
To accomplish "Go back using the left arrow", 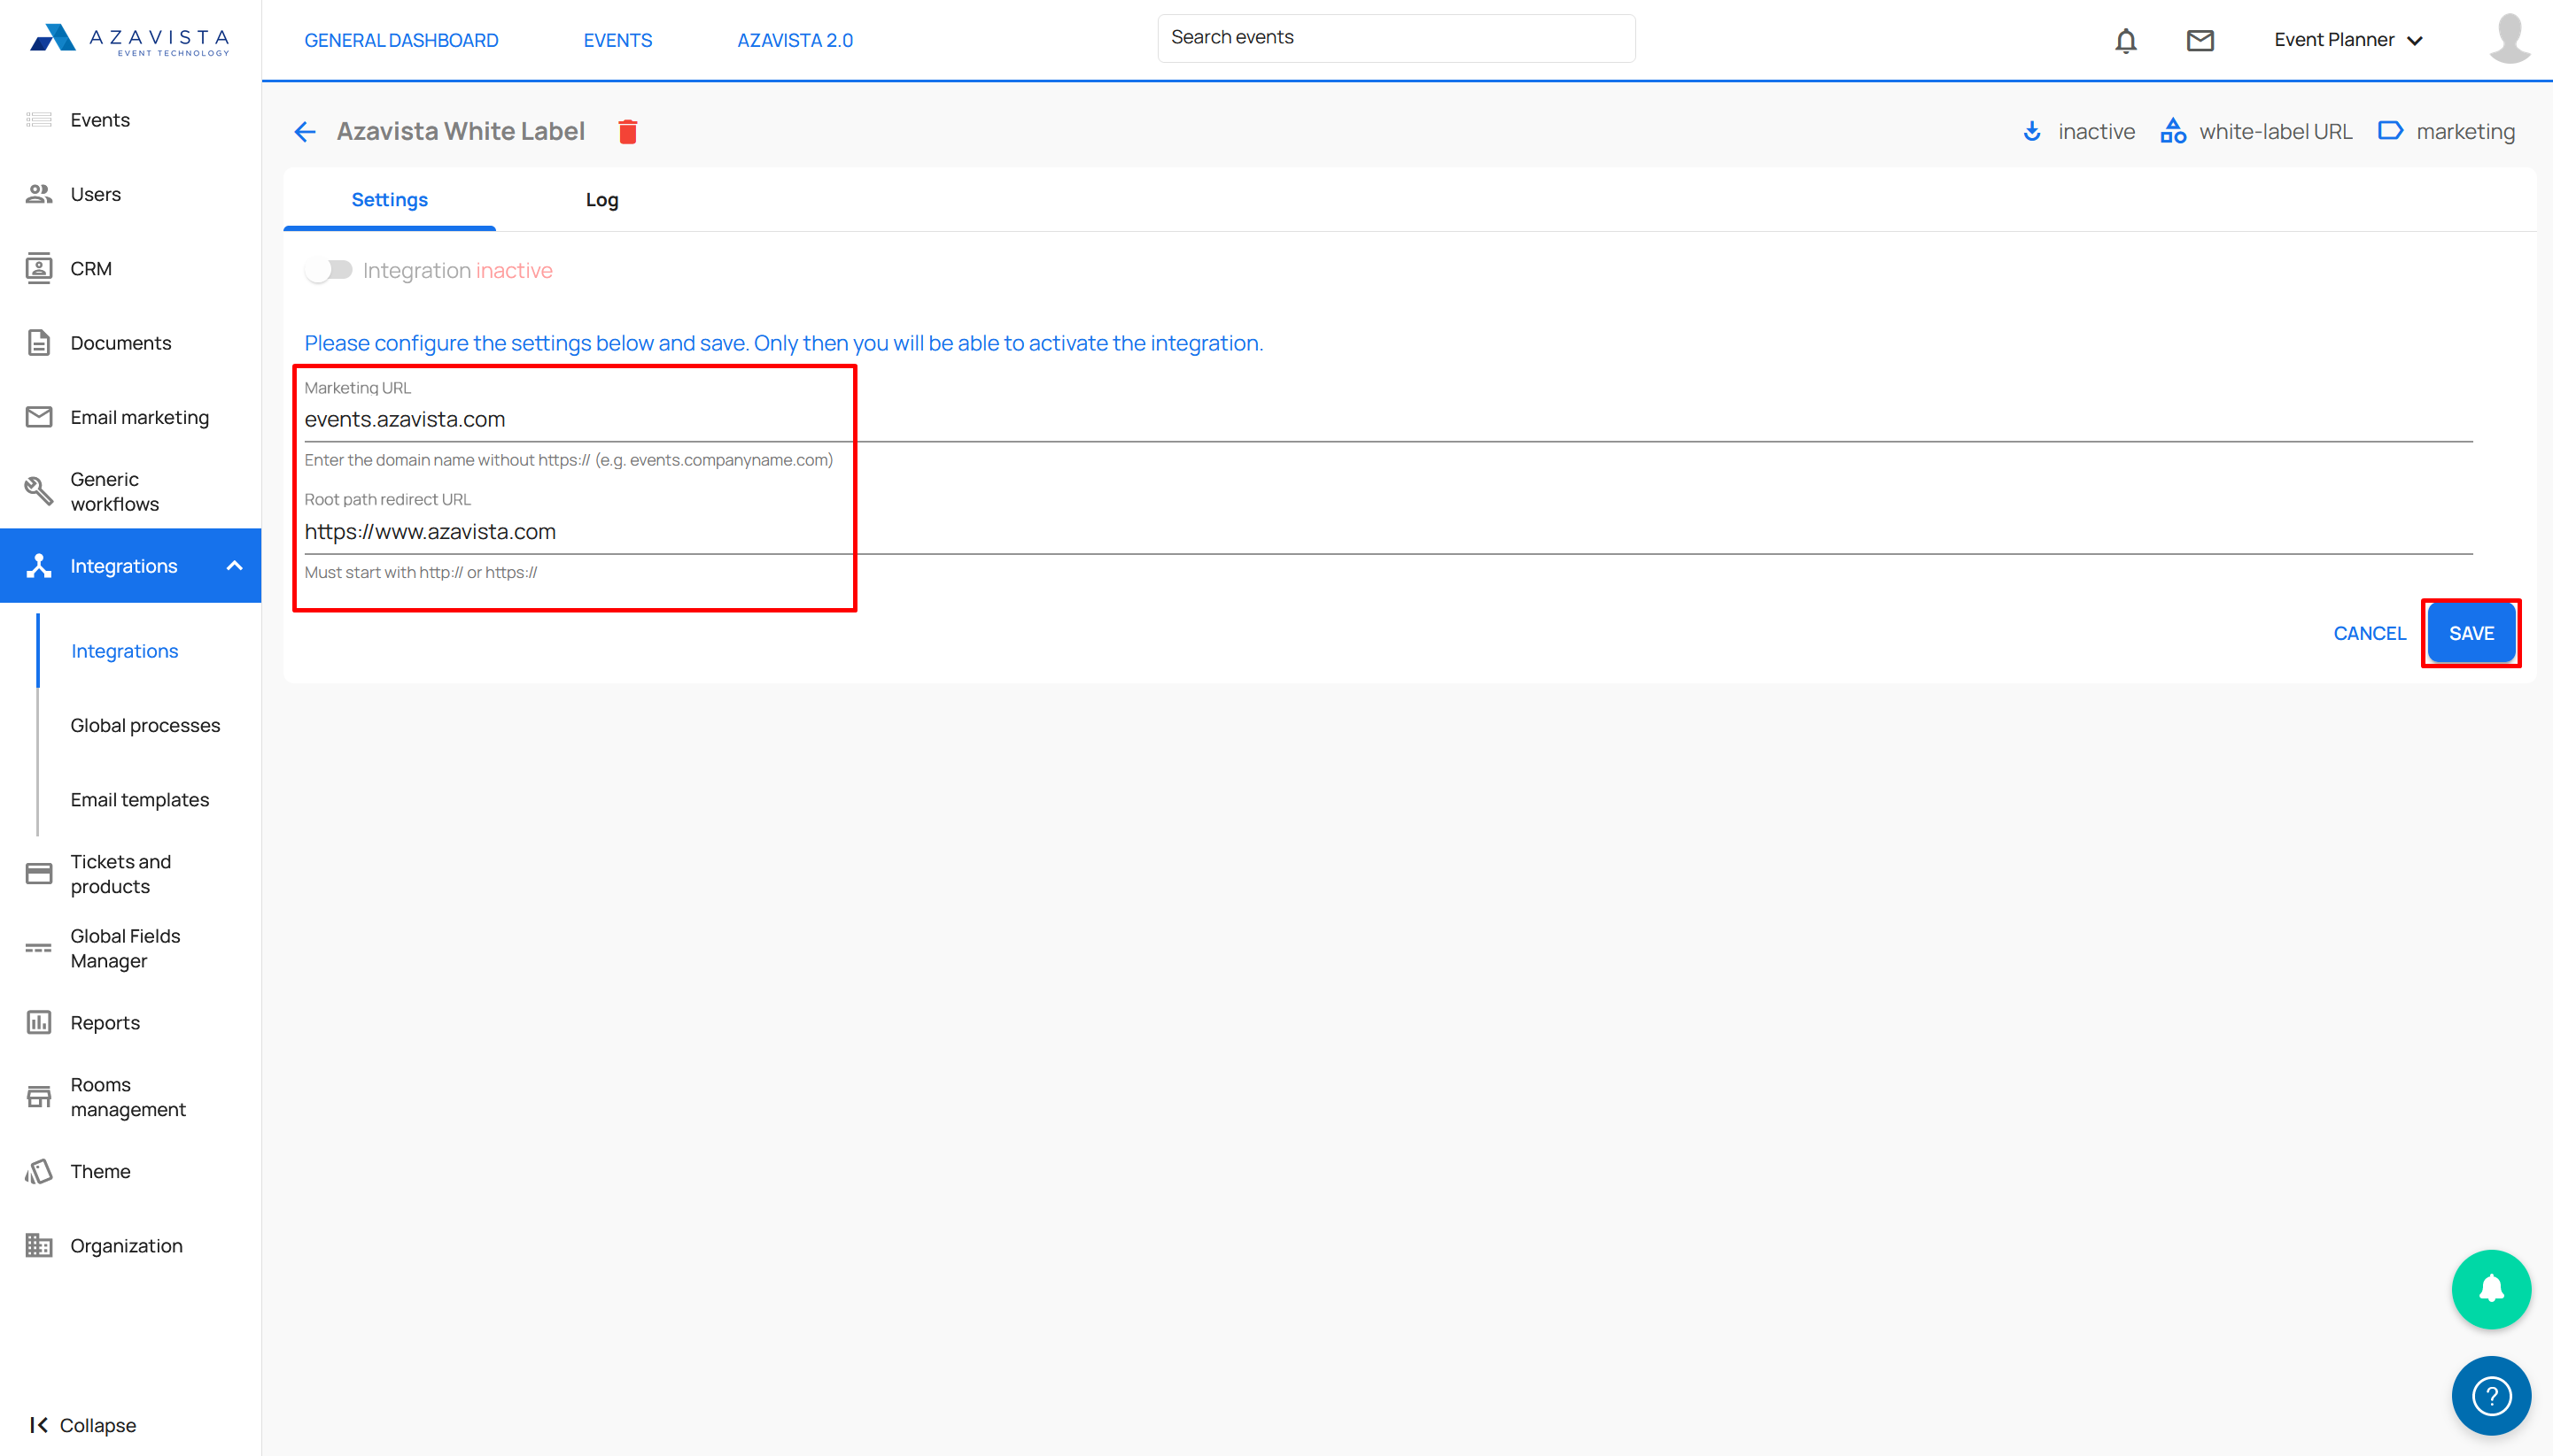I will 306,131.
